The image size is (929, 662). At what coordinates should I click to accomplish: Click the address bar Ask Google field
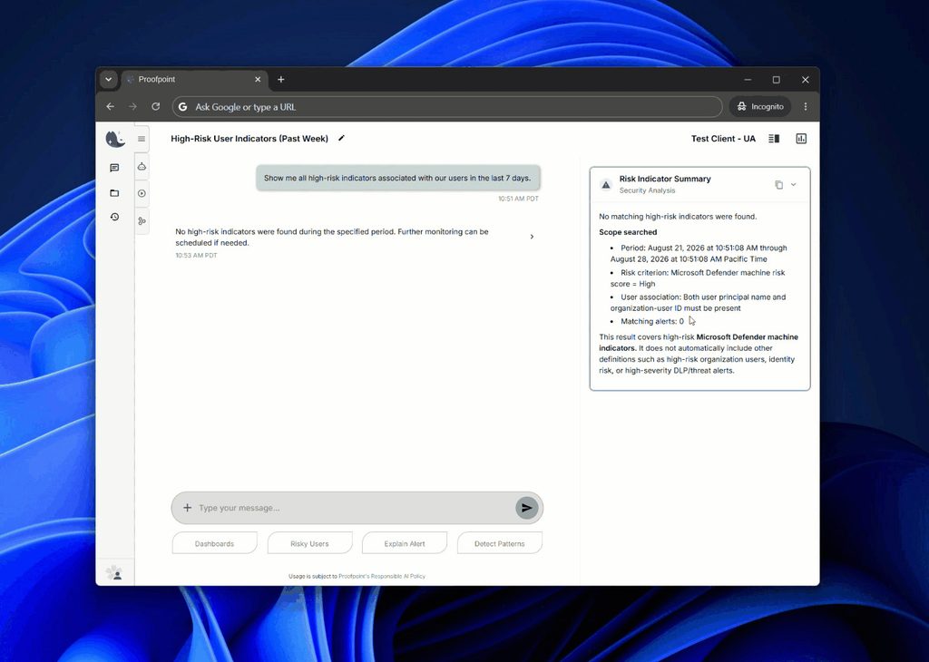[447, 107]
